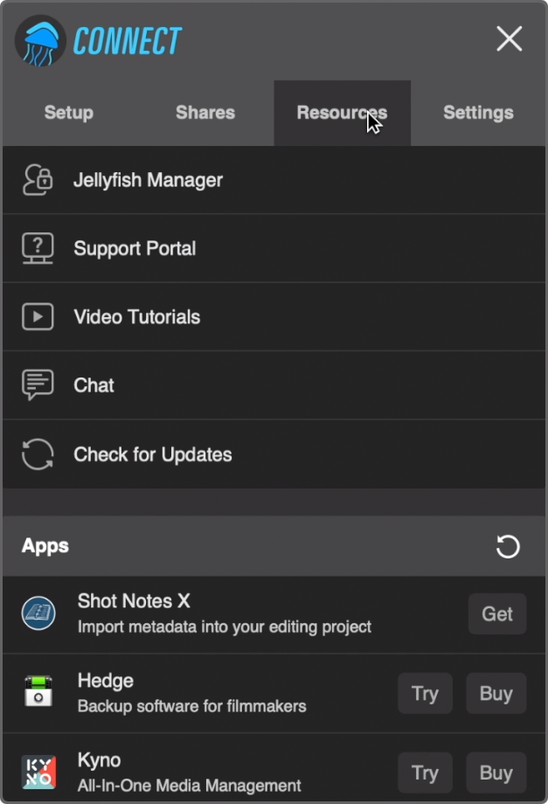Buy the Kyno app

[496, 773]
